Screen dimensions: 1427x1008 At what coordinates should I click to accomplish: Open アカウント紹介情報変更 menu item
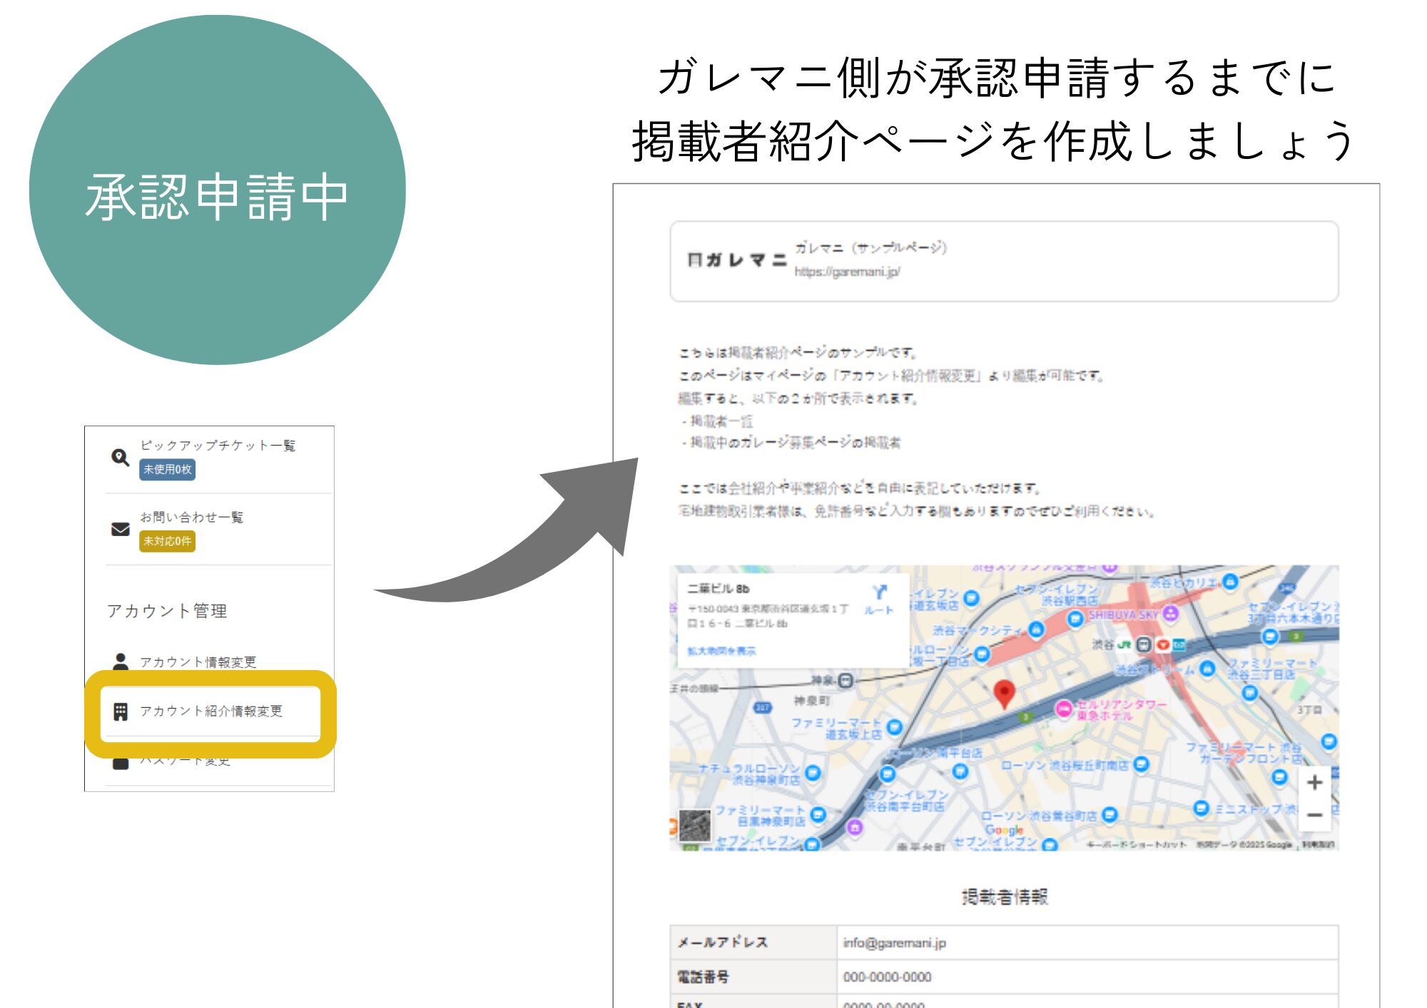click(x=211, y=711)
